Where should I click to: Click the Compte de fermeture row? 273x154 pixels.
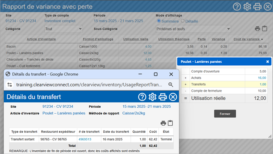pyautogui.click(x=224, y=91)
